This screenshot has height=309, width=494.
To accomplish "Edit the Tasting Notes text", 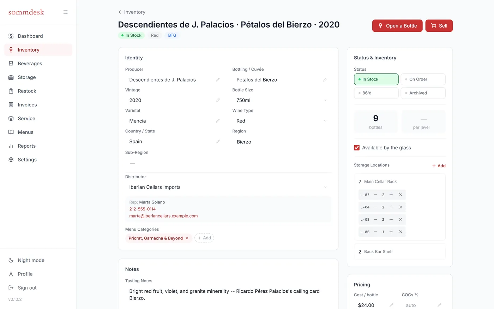I will point(228,295).
